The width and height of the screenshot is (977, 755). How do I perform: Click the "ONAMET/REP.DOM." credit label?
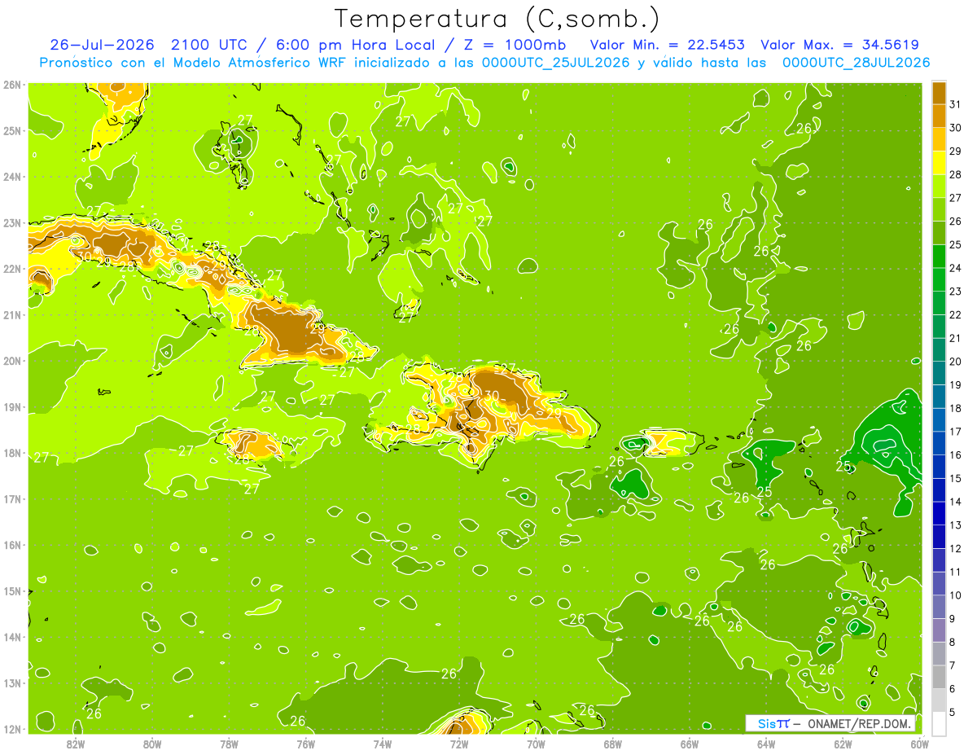tap(858, 723)
